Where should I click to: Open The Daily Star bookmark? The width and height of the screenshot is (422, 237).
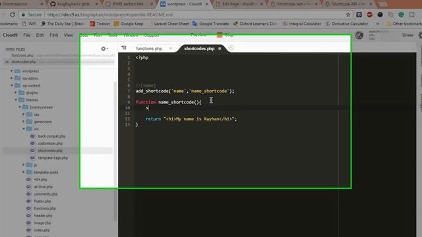coord(62,24)
